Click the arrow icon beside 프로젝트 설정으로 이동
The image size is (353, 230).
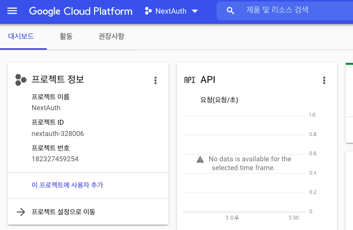point(20,212)
